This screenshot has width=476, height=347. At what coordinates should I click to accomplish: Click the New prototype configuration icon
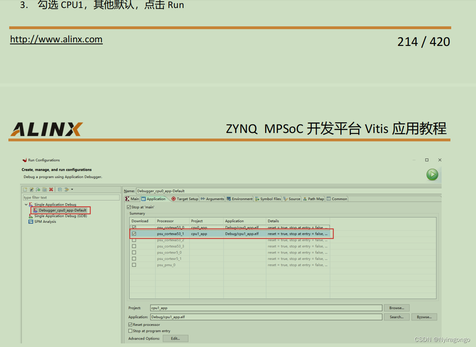pyautogui.click(x=32, y=189)
